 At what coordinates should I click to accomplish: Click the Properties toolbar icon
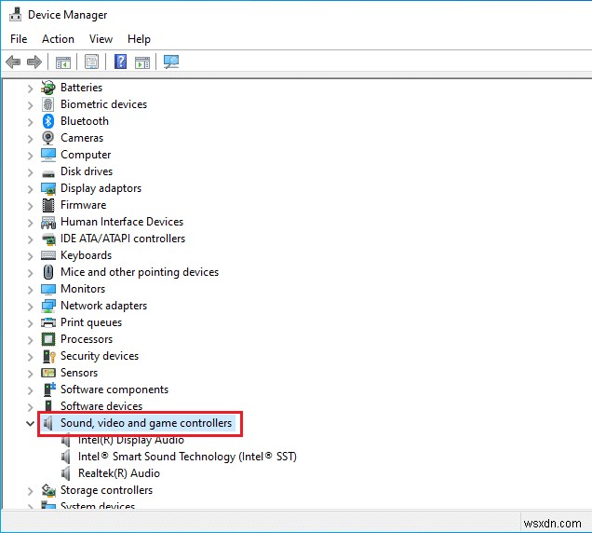[91, 61]
